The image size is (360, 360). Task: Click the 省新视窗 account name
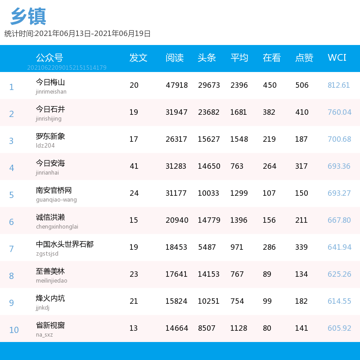(x=50, y=325)
